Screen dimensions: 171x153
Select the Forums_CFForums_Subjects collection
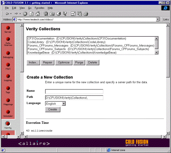[x=88, y=49]
